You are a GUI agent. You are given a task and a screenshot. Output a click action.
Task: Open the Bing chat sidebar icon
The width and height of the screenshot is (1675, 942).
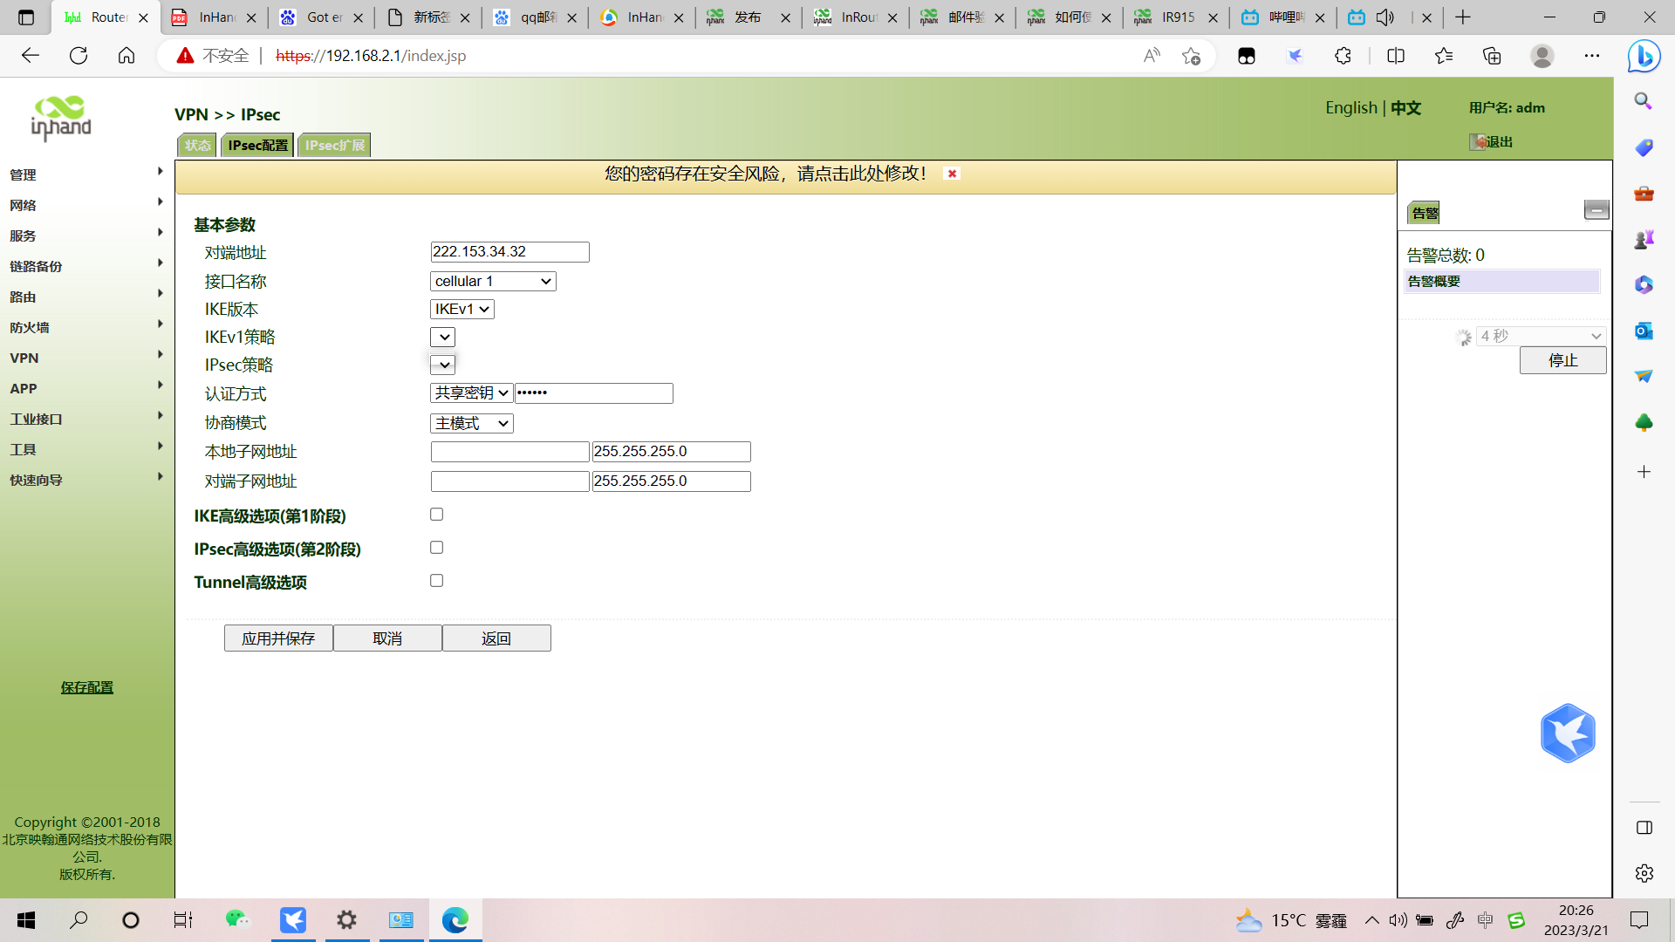coord(1644,57)
